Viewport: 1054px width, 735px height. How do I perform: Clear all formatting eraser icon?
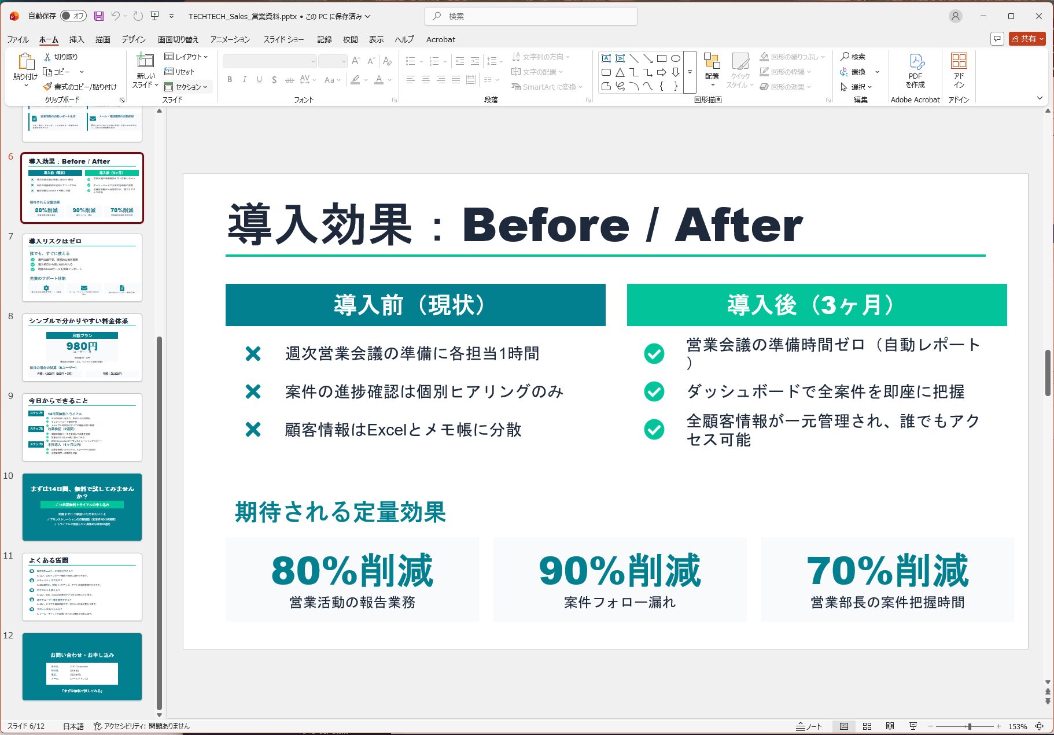(x=388, y=61)
